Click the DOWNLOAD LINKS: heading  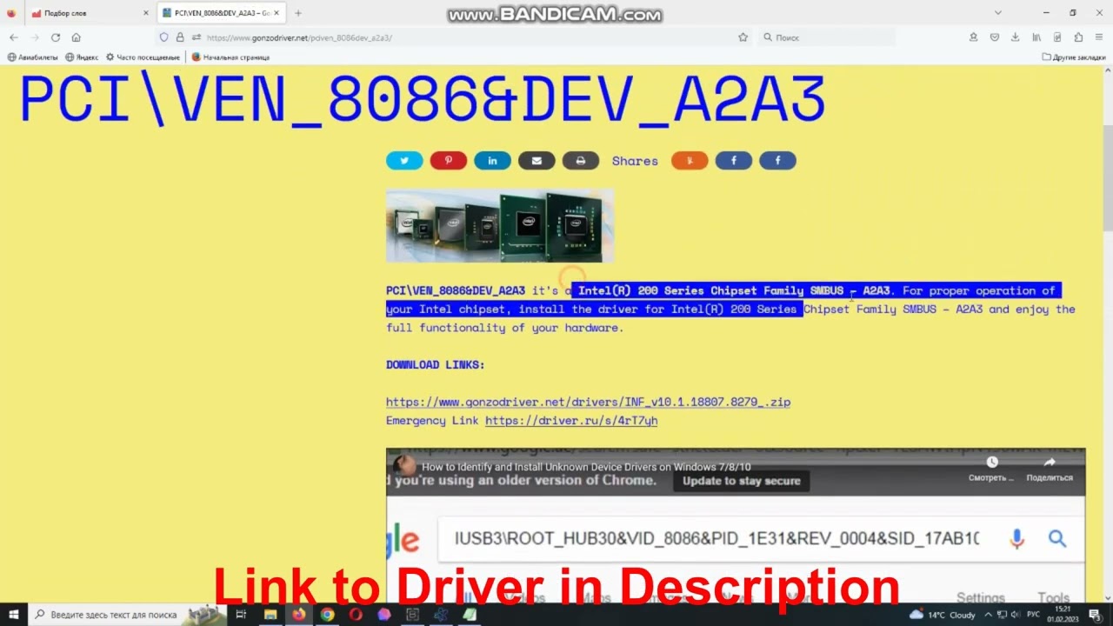[x=436, y=365]
